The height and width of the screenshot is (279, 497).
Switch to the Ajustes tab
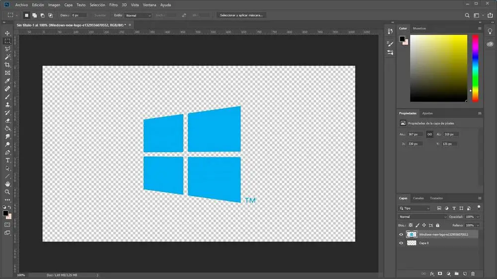427,113
